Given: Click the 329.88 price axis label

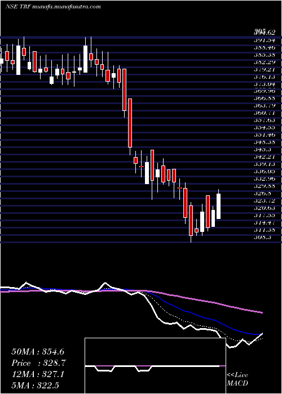Looking at the screenshot, I should coord(265,186).
